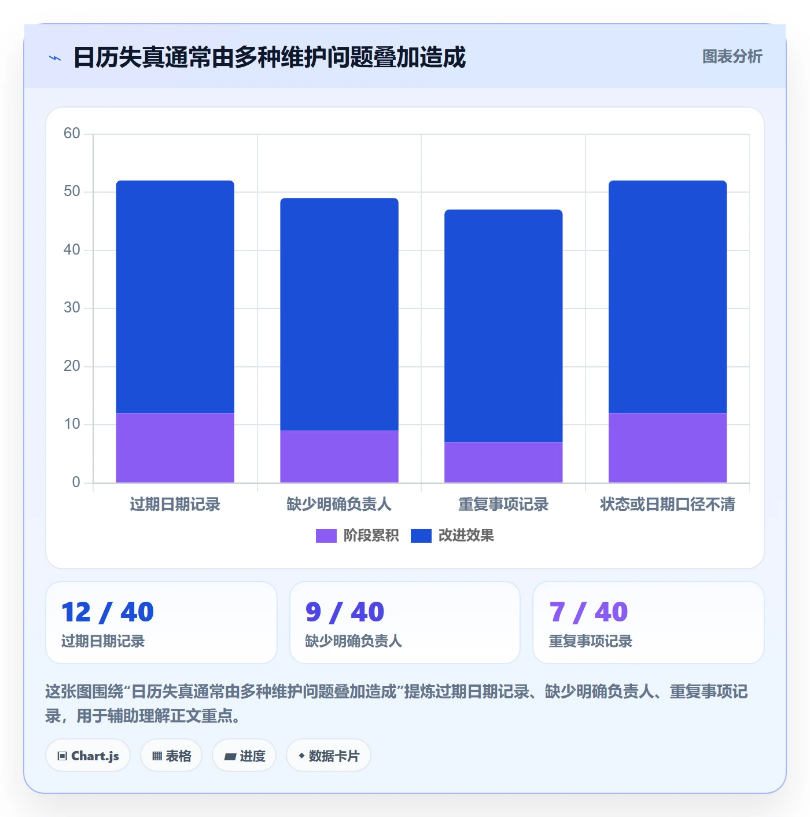Click the blue segment of the 重复事项记录 bar
810x817 pixels.
pyautogui.click(x=503, y=326)
